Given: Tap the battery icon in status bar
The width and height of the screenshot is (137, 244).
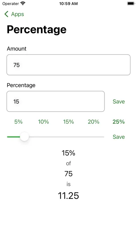Looking at the screenshot, I should (131, 4).
